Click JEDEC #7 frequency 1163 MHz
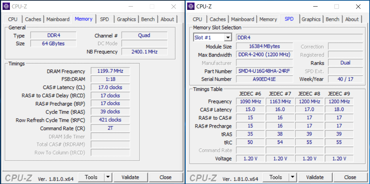This screenshot has width=370, height=184. (280, 101)
